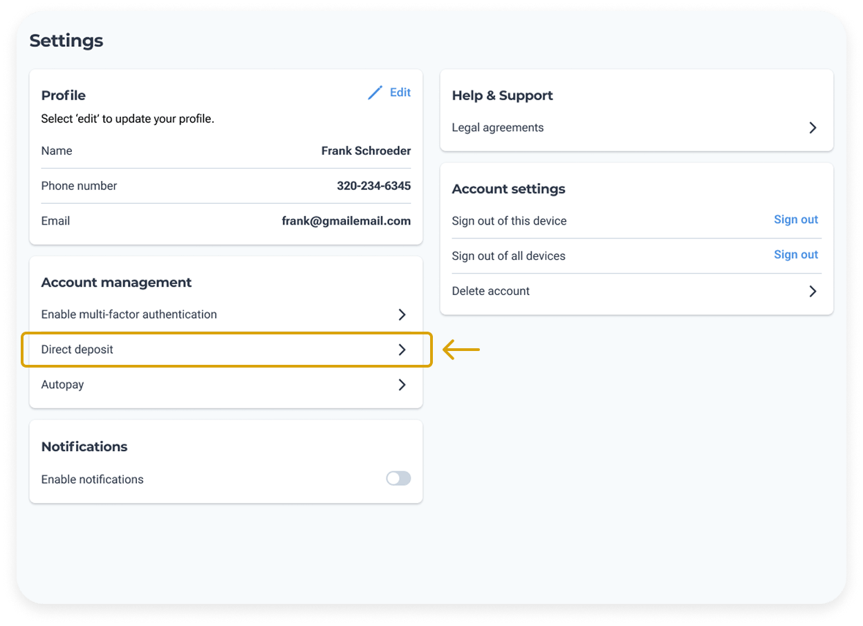Click the chevron for multi-factor authentication
The image size is (863, 626).
pos(402,314)
